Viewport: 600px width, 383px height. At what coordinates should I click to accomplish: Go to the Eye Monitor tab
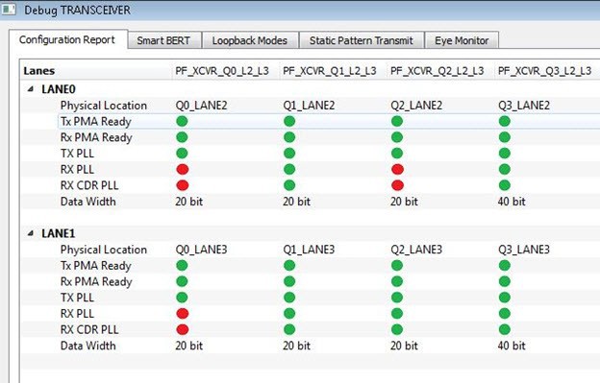coord(462,40)
